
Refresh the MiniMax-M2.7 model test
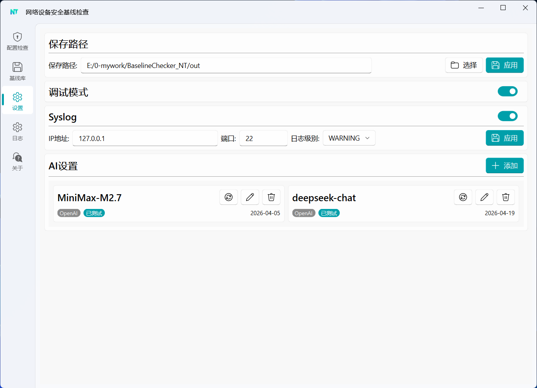tap(229, 197)
